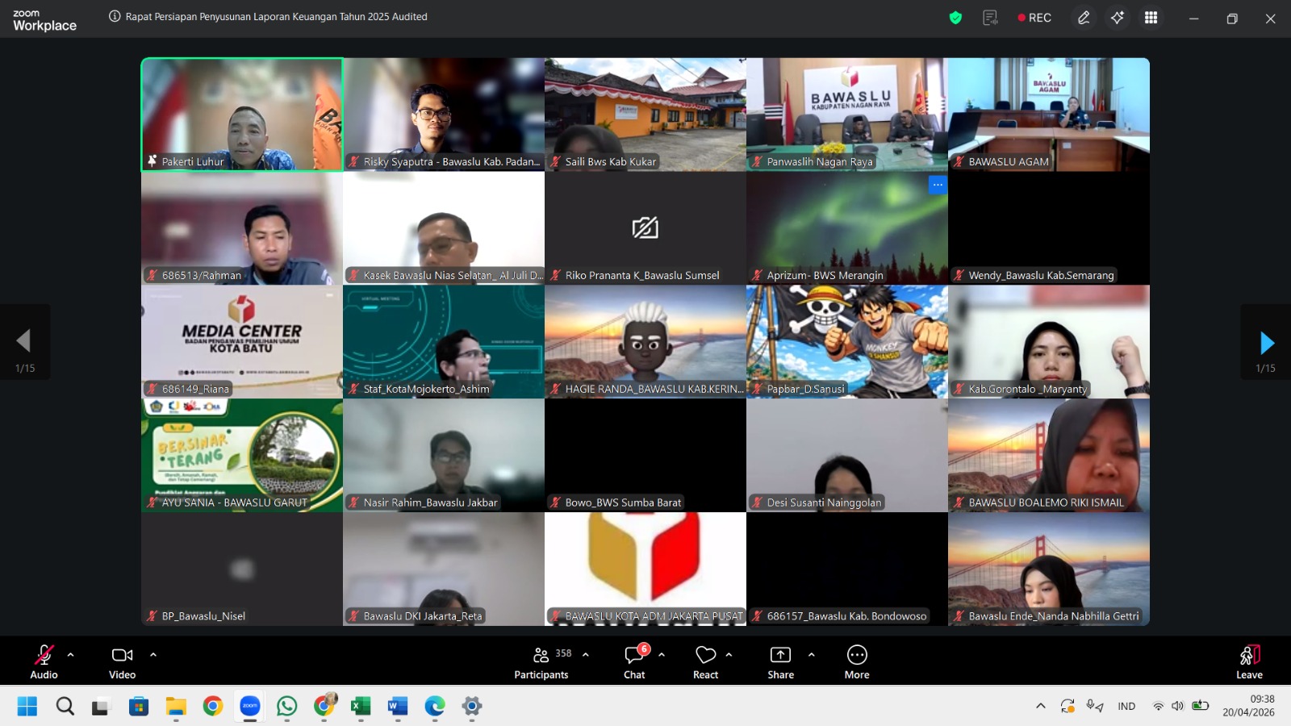The height and width of the screenshot is (726, 1291).
Task: Open the Chat panel
Action: [x=634, y=661]
